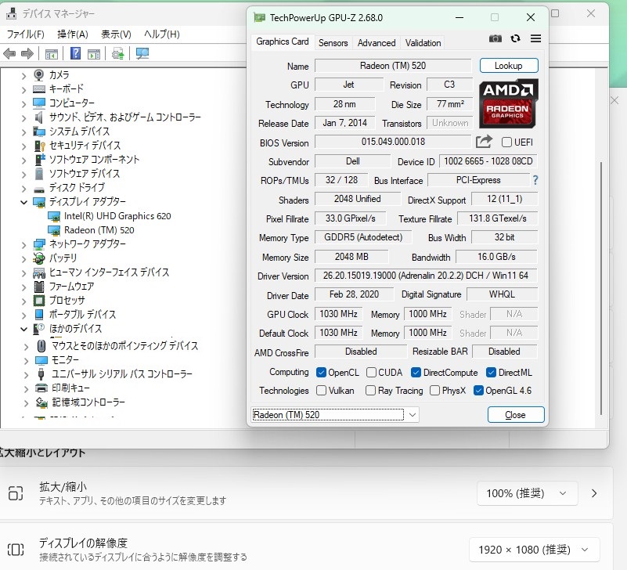This screenshot has height=570, width=627.
Task: Select the Graphics Card tab
Action: pos(283,41)
